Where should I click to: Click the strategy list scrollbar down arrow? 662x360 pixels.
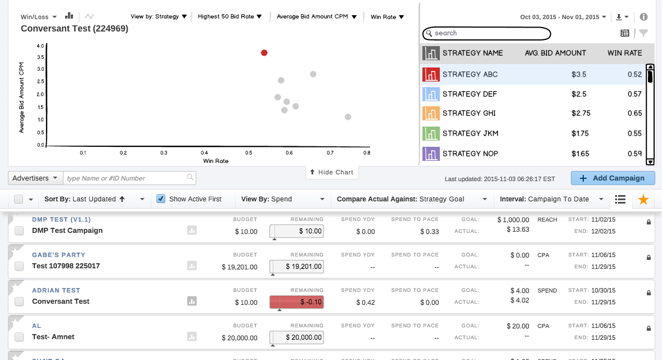[x=650, y=161]
